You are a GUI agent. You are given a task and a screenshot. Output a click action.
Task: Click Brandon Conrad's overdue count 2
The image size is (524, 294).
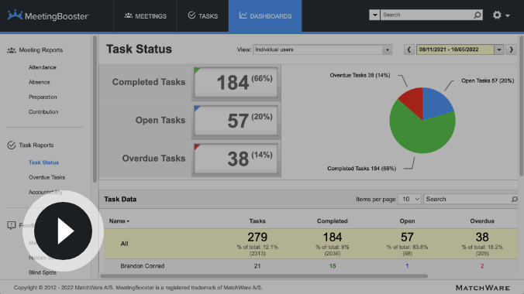pyautogui.click(x=482, y=266)
